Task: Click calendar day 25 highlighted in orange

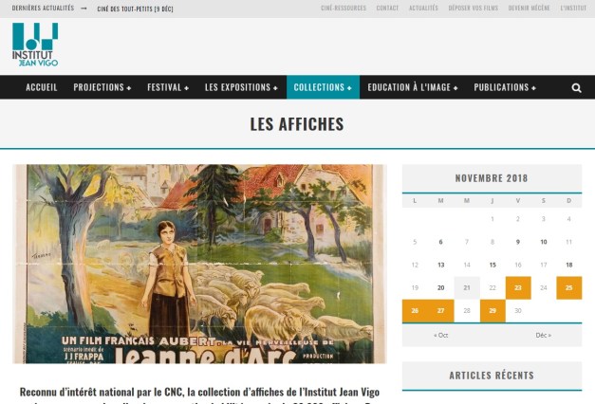Action: tap(568, 288)
